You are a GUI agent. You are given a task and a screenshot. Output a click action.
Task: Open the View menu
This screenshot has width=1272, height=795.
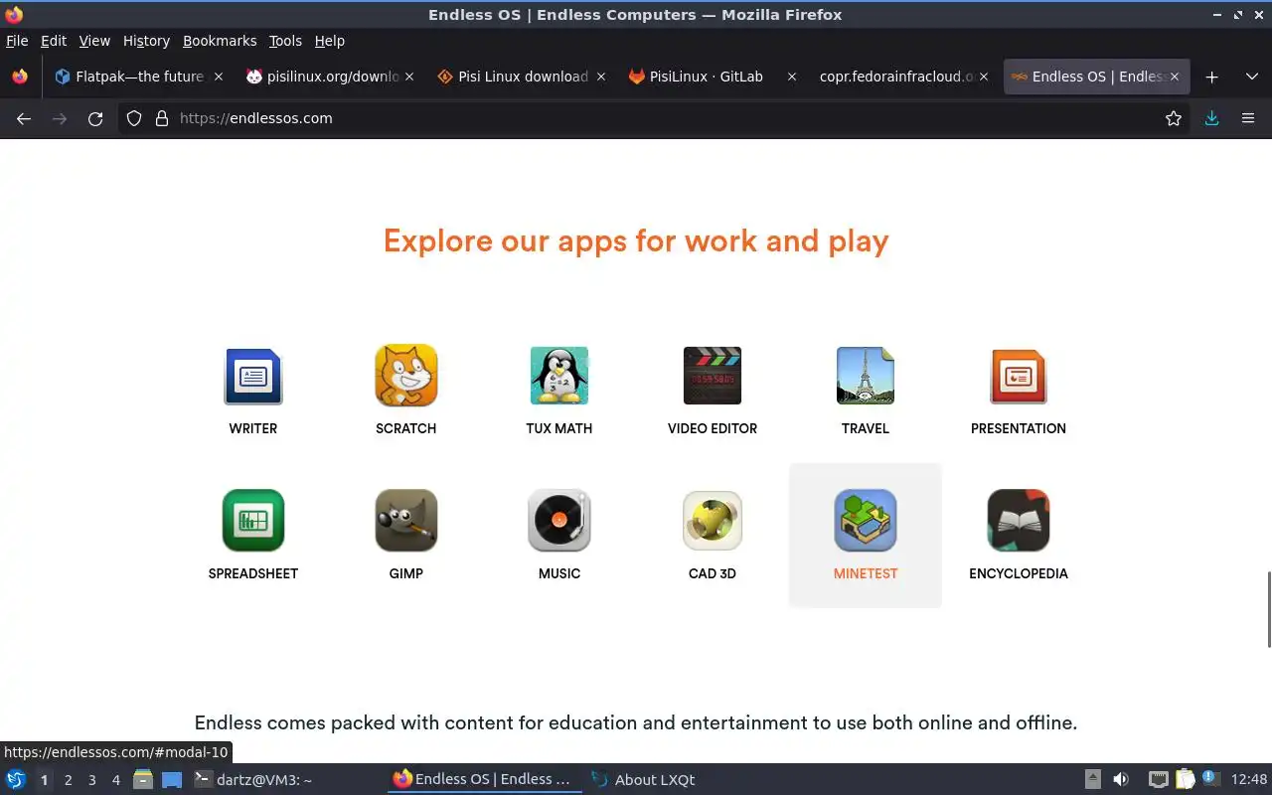click(94, 41)
